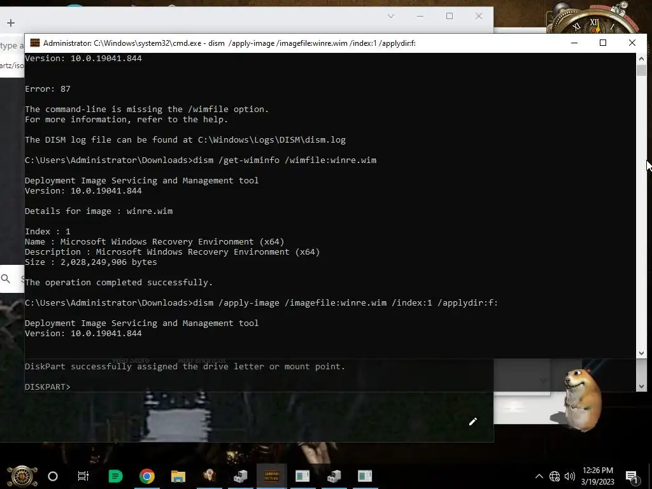Show hidden system tray icons
This screenshot has height=489, width=652.
point(539,476)
